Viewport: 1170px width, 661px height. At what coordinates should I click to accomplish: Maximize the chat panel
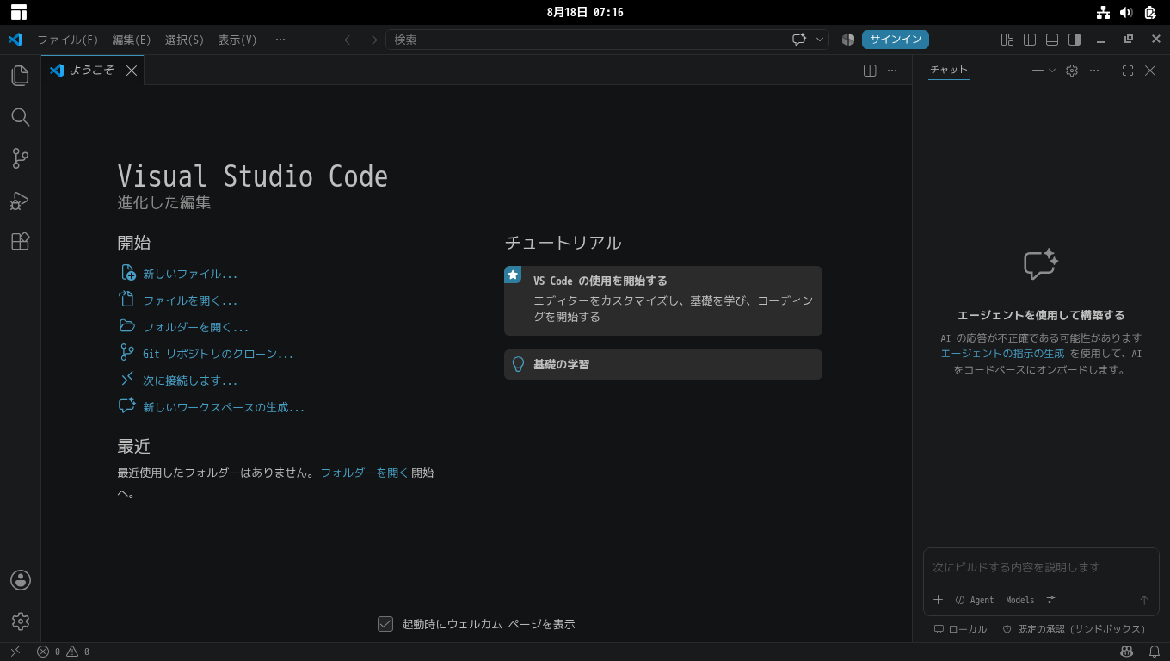[1128, 71]
